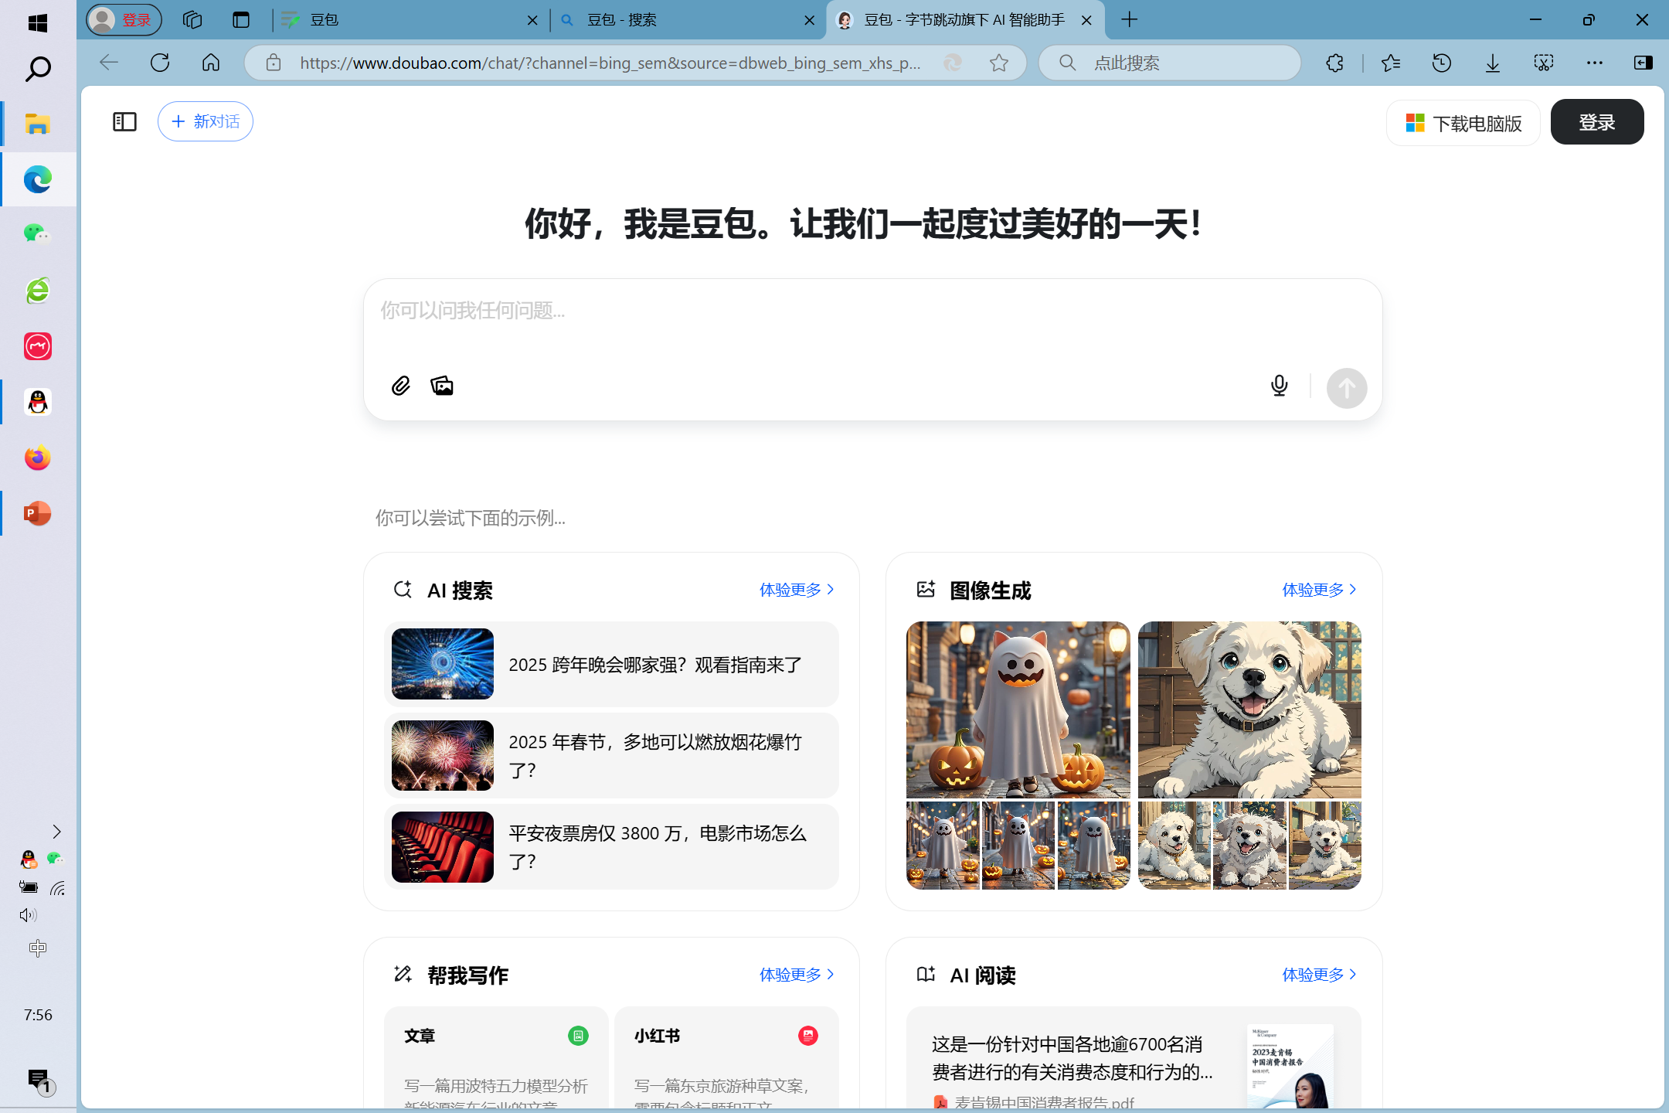
Task: Open the image upload icon in chat box
Action: [442, 385]
